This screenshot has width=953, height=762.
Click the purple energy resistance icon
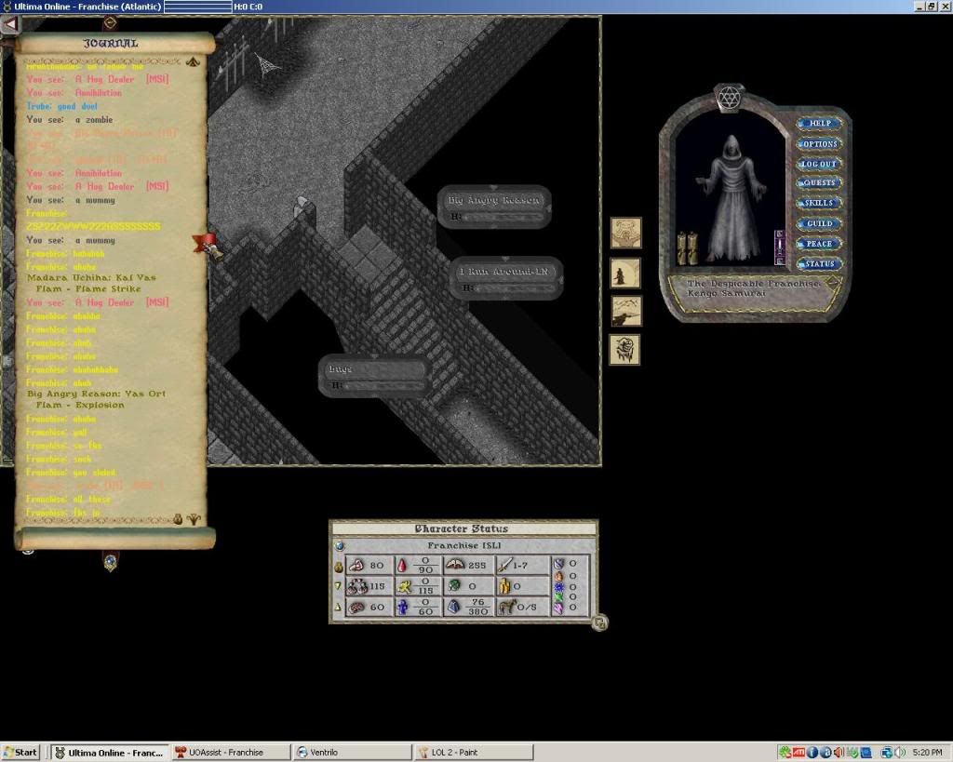(x=558, y=608)
